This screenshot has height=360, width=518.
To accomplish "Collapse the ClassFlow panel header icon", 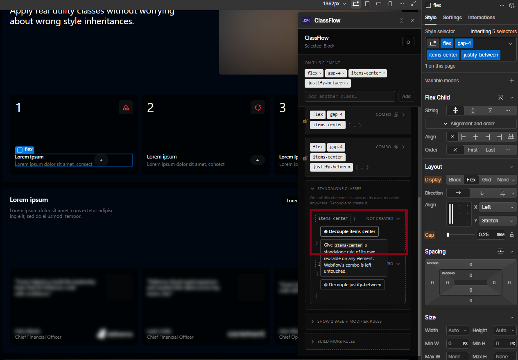I will pos(401,20).
